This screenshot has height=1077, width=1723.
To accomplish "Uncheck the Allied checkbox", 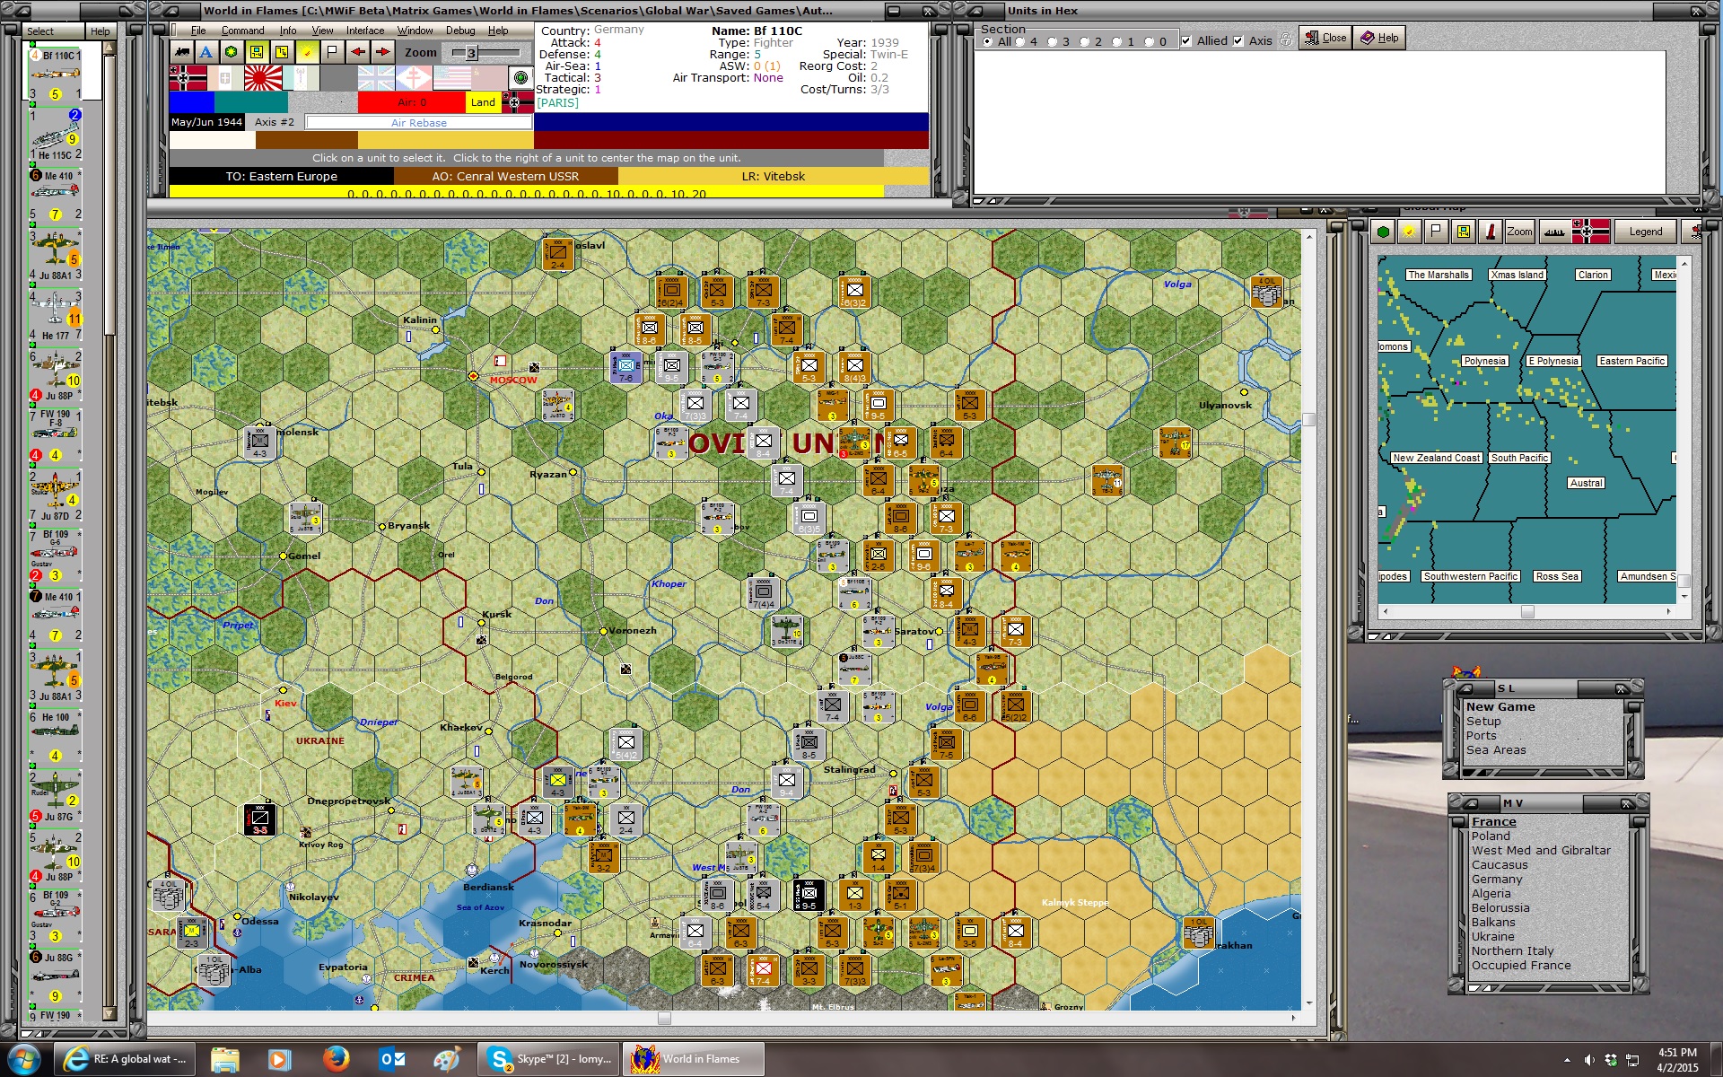I will pyautogui.click(x=1186, y=41).
